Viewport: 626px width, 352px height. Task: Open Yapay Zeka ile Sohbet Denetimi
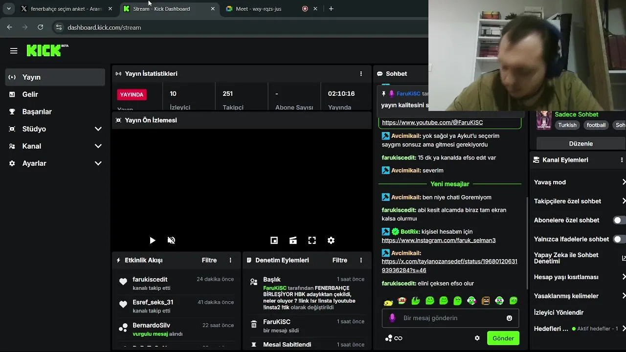[x=579, y=258]
